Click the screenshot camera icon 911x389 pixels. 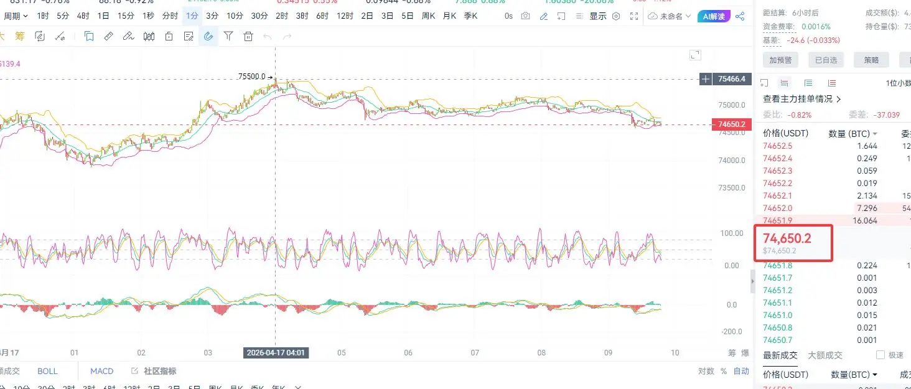[x=526, y=16]
